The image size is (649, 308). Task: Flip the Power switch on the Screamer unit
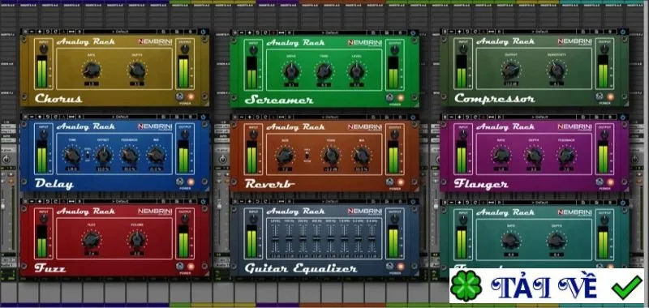389,97
